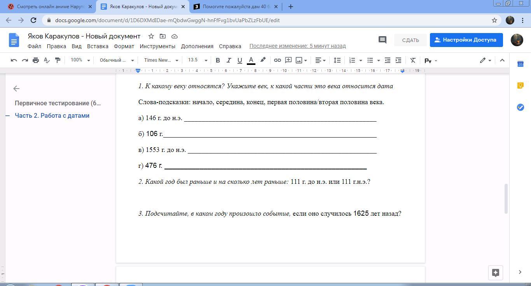
Task: Open the Times New Roman font dropdown
Action: coord(161,60)
